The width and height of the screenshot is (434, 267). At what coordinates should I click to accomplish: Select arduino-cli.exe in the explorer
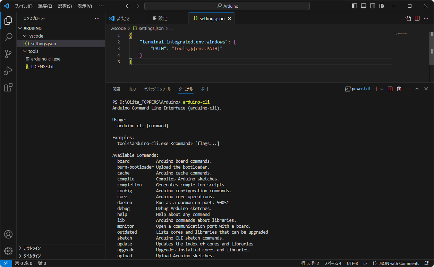tap(45, 59)
